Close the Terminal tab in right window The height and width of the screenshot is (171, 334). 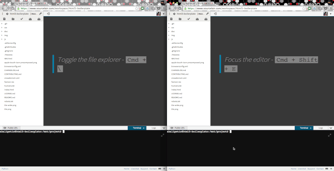click(311, 128)
